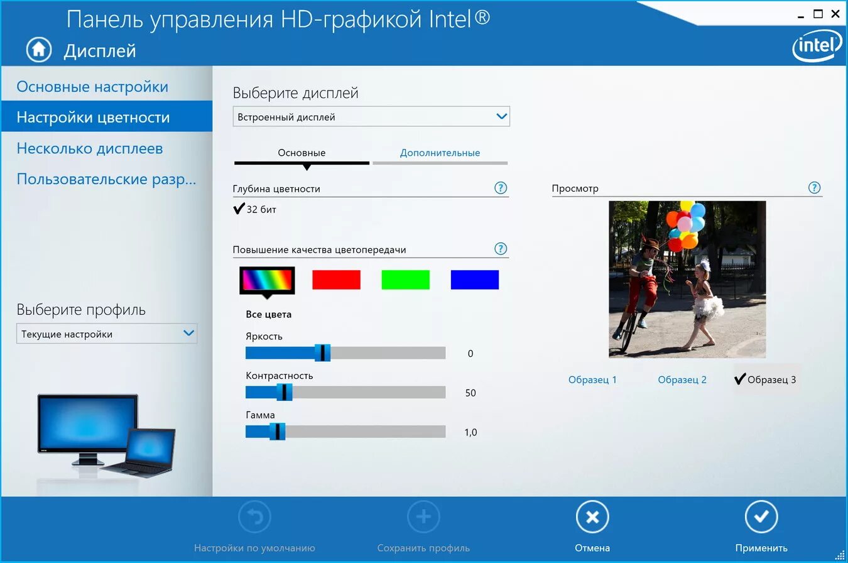Image resolution: width=848 pixels, height=563 pixels.
Task: Select the green color channel swatch
Action: [x=405, y=280]
